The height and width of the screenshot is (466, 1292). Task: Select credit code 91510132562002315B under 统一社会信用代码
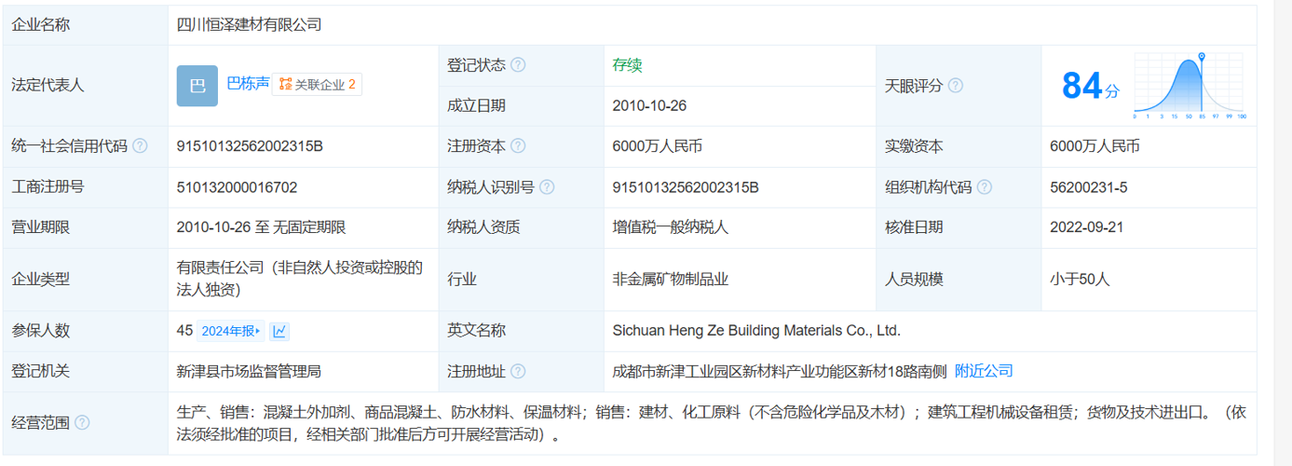(x=250, y=146)
